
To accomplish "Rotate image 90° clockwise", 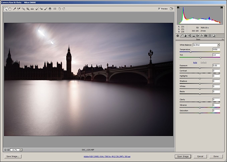I will 64,9.
